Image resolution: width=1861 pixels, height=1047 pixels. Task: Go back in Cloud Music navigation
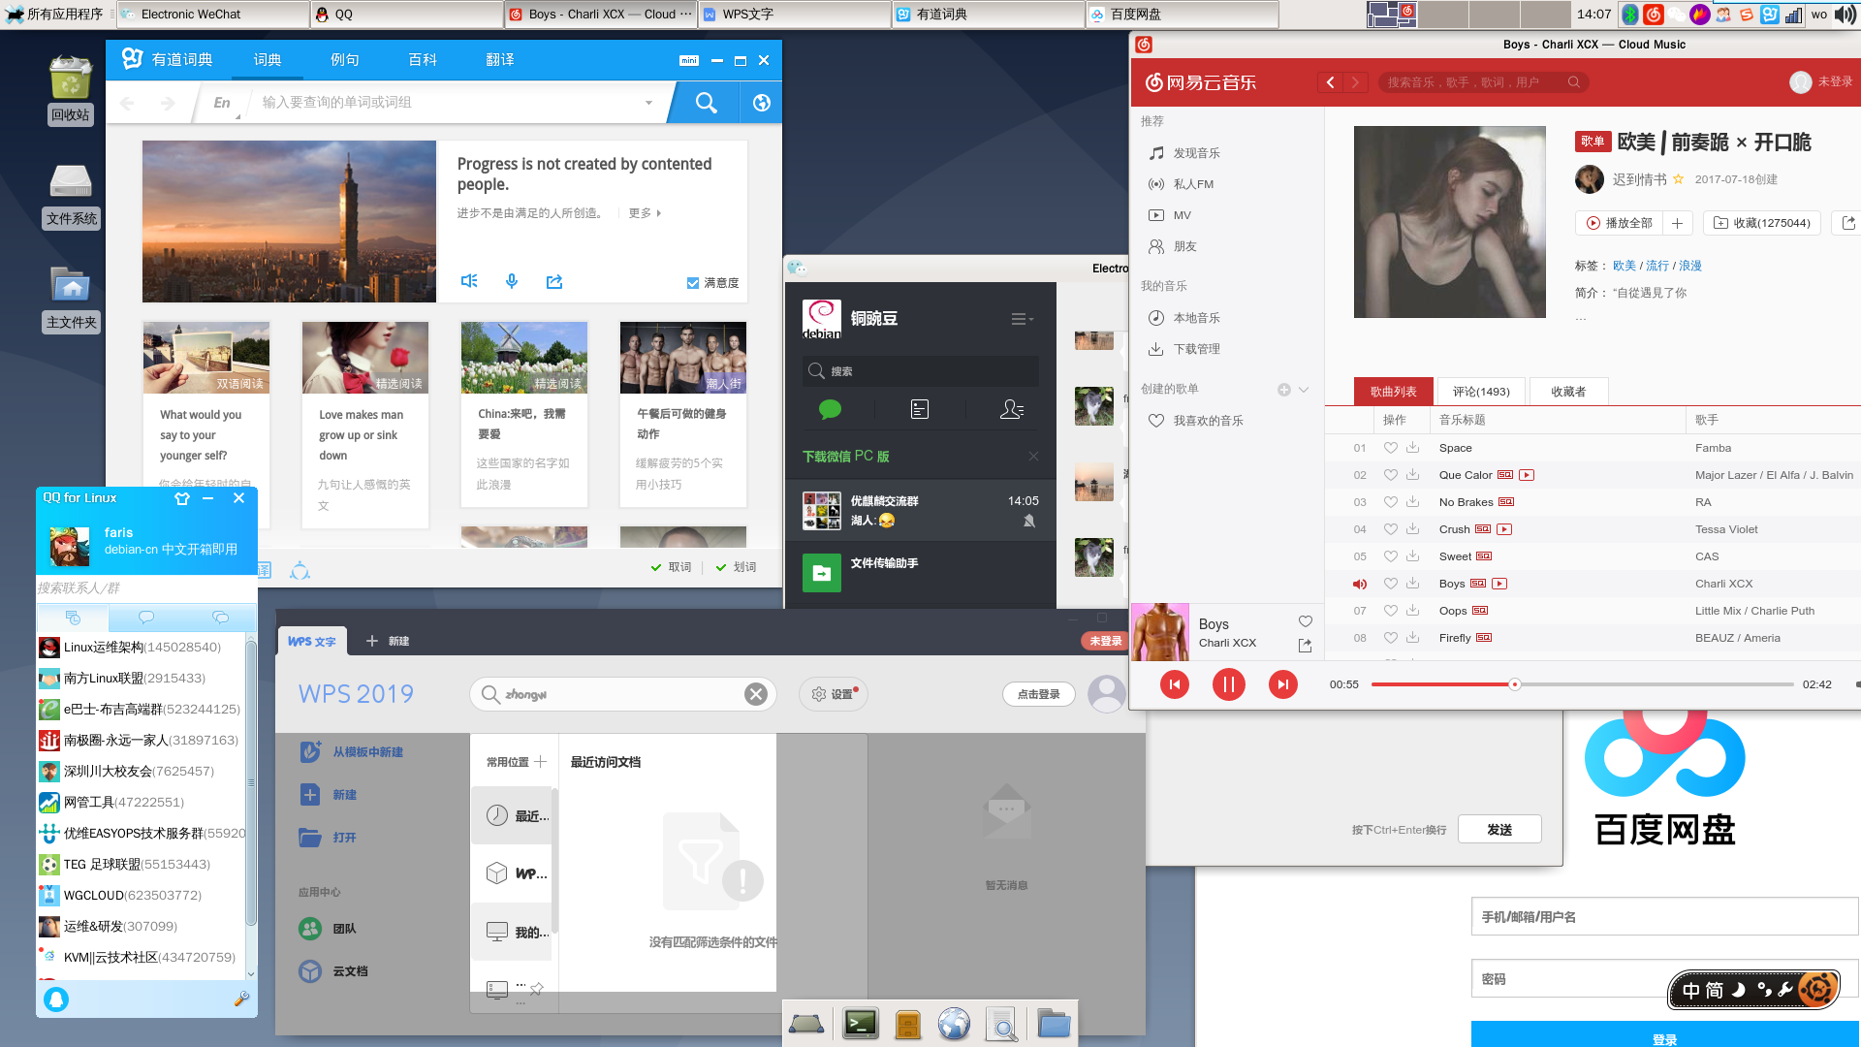point(1330,82)
